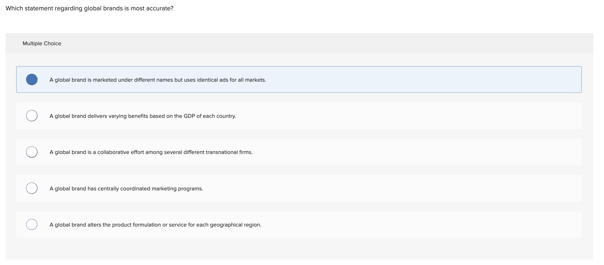
Task: Click the 'Multiple Choice' header label
Action: (42, 43)
